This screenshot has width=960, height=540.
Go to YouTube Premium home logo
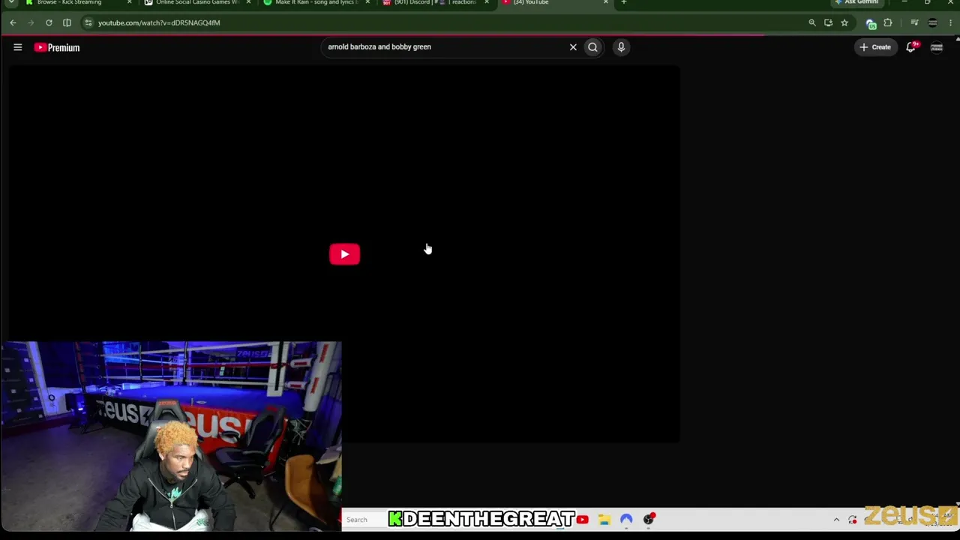point(57,47)
